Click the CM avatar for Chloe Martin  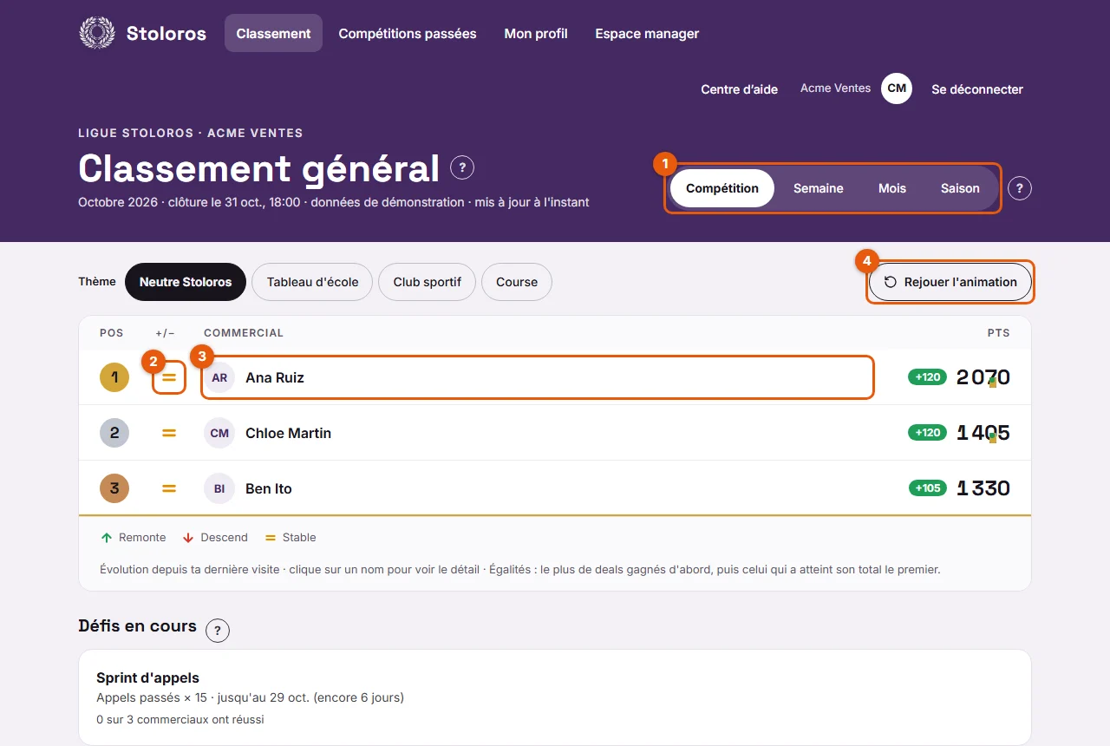(219, 433)
